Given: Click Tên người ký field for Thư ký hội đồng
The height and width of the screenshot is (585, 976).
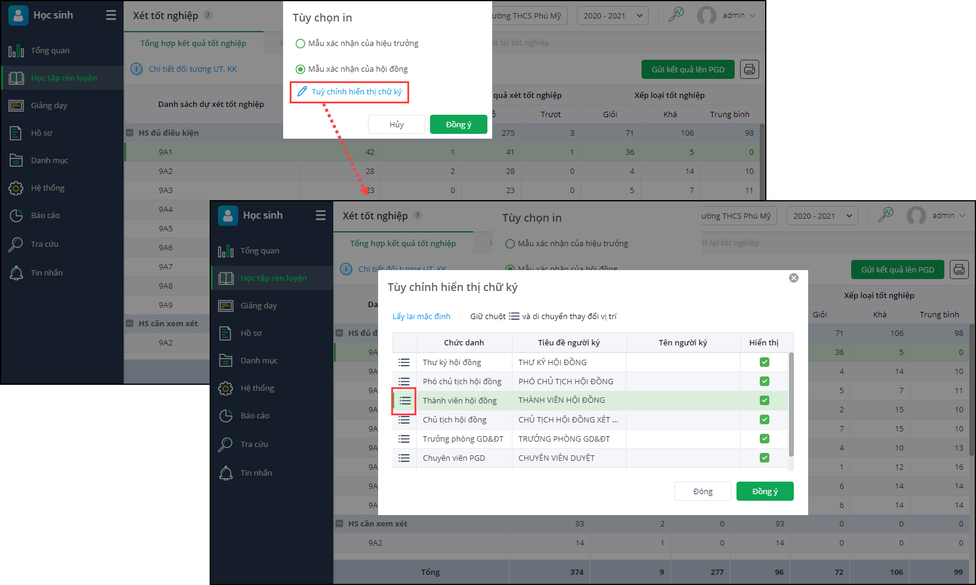Looking at the screenshot, I should tap(683, 362).
